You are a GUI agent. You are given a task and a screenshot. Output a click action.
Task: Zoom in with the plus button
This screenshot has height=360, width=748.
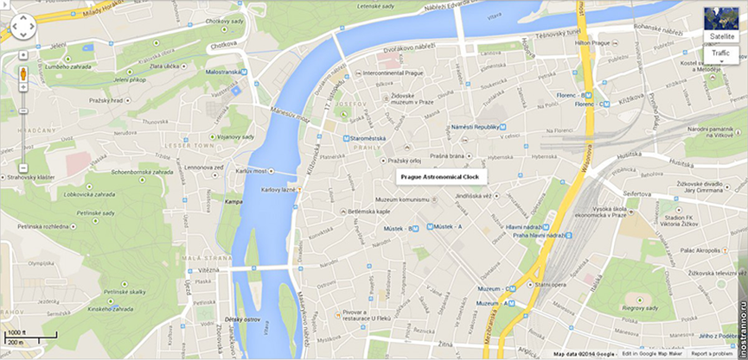coord(22,87)
